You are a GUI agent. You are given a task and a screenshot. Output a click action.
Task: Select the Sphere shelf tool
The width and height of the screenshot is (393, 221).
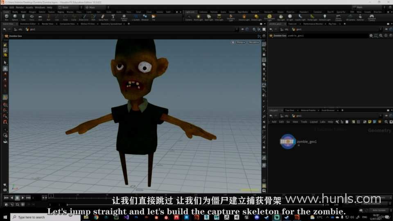pyautogui.click(x=15, y=17)
